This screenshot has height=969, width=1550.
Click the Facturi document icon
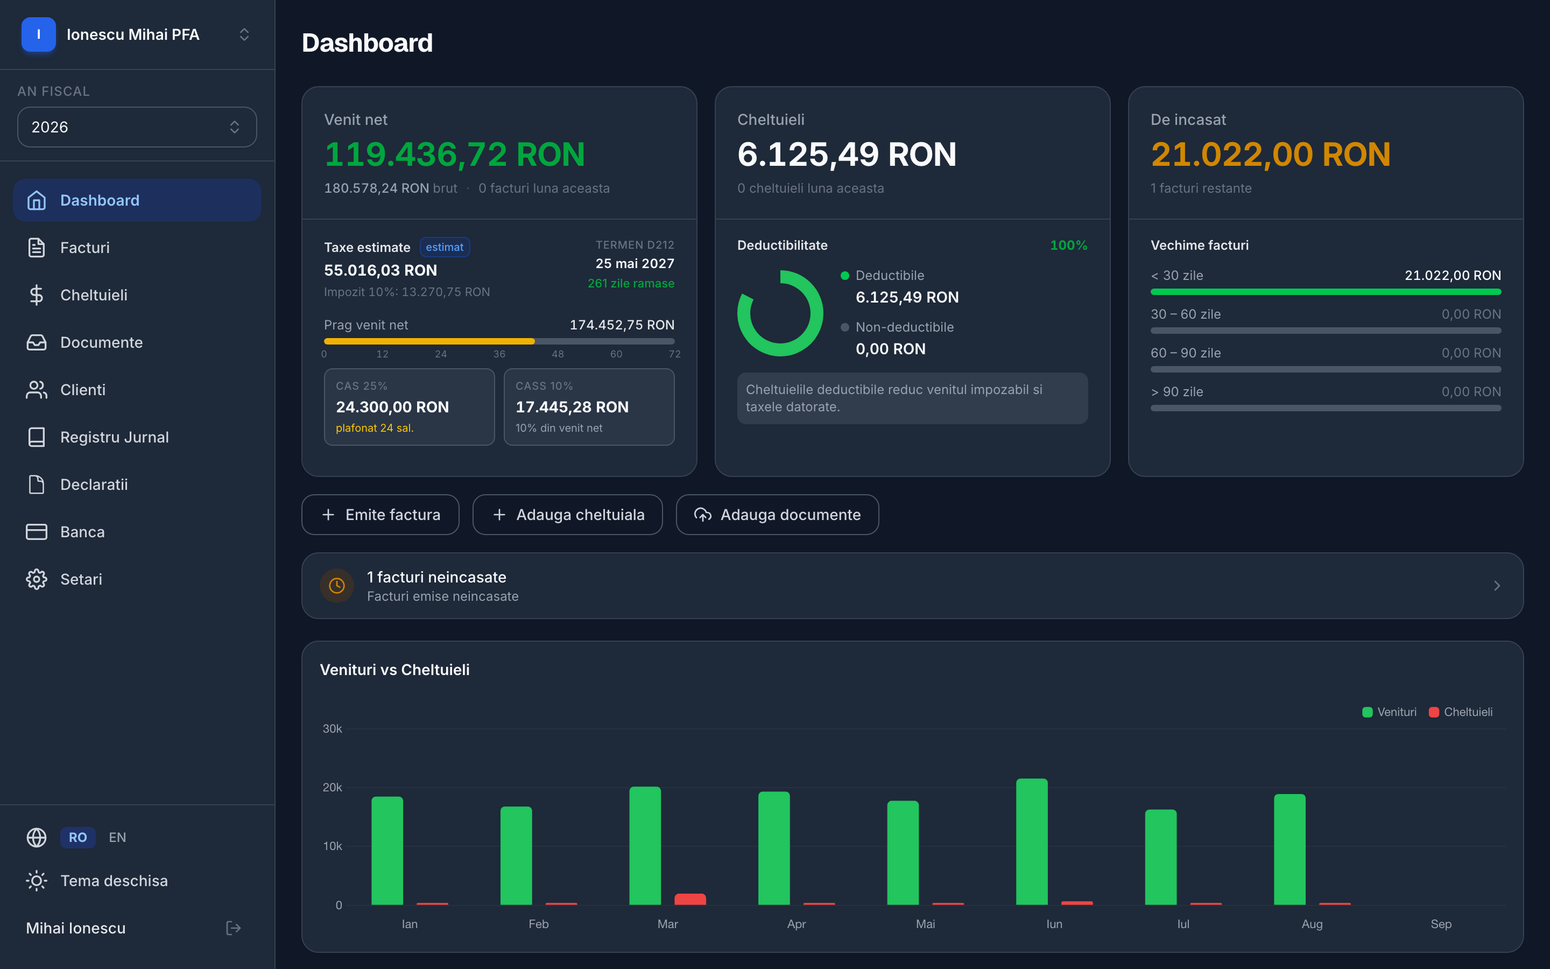37,248
